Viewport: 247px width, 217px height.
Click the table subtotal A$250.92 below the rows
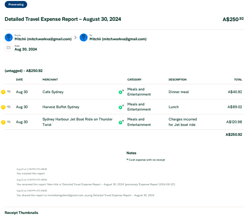[x=234, y=134]
